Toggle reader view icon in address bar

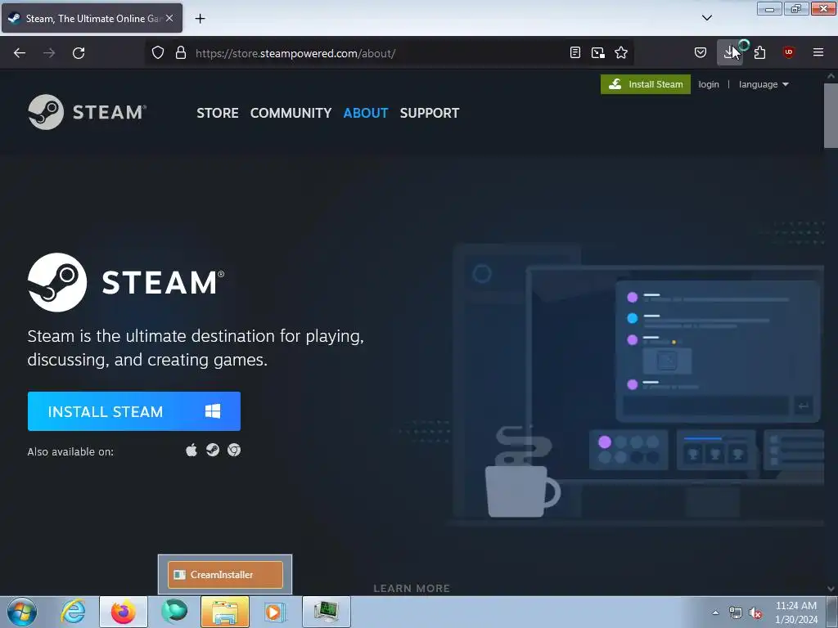coord(575,52)
